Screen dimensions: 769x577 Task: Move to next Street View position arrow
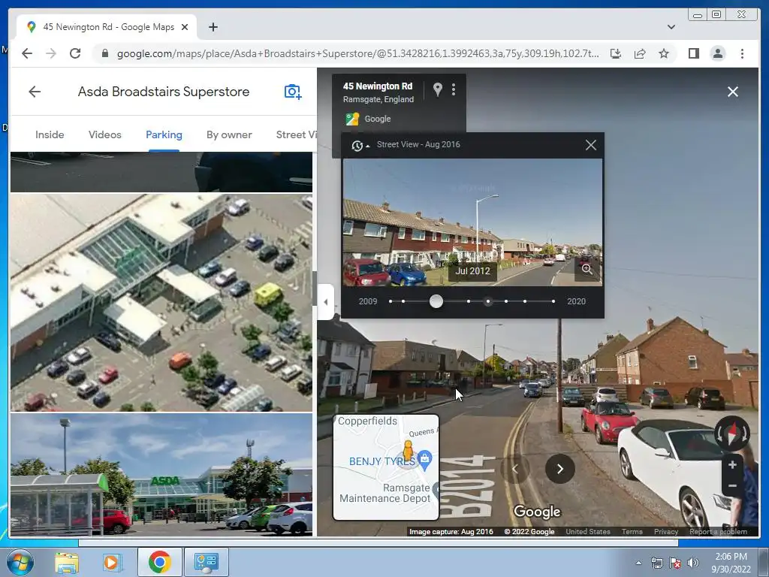coord(559,469)
